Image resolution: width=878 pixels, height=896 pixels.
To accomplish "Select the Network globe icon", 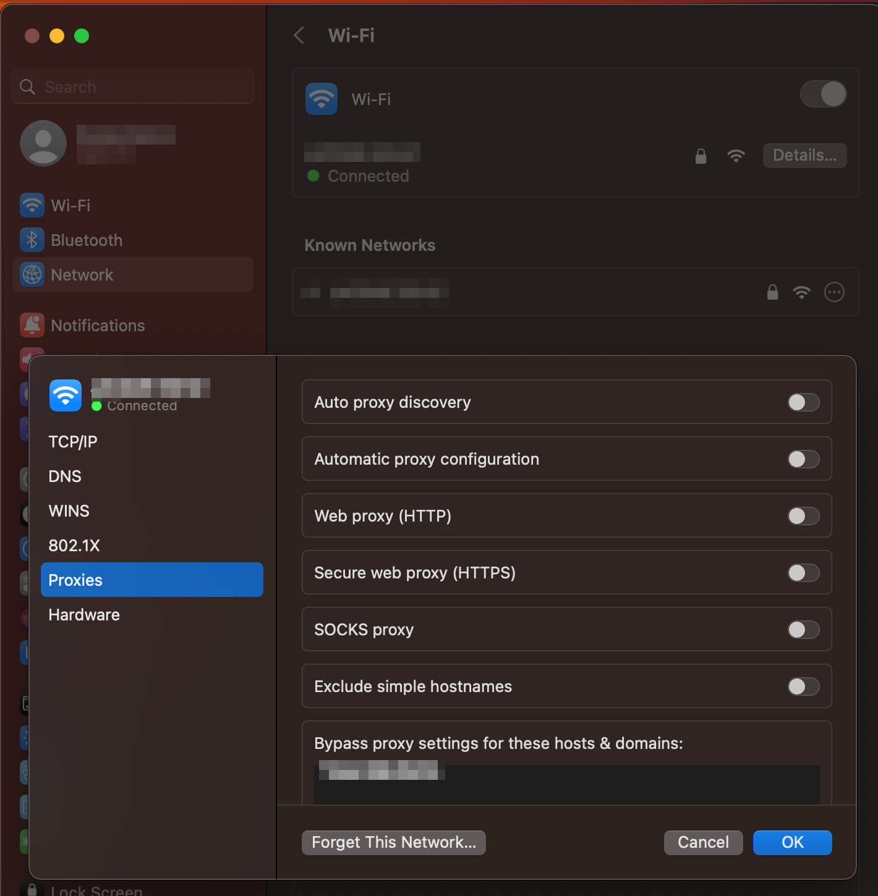I will click(32, 274).
